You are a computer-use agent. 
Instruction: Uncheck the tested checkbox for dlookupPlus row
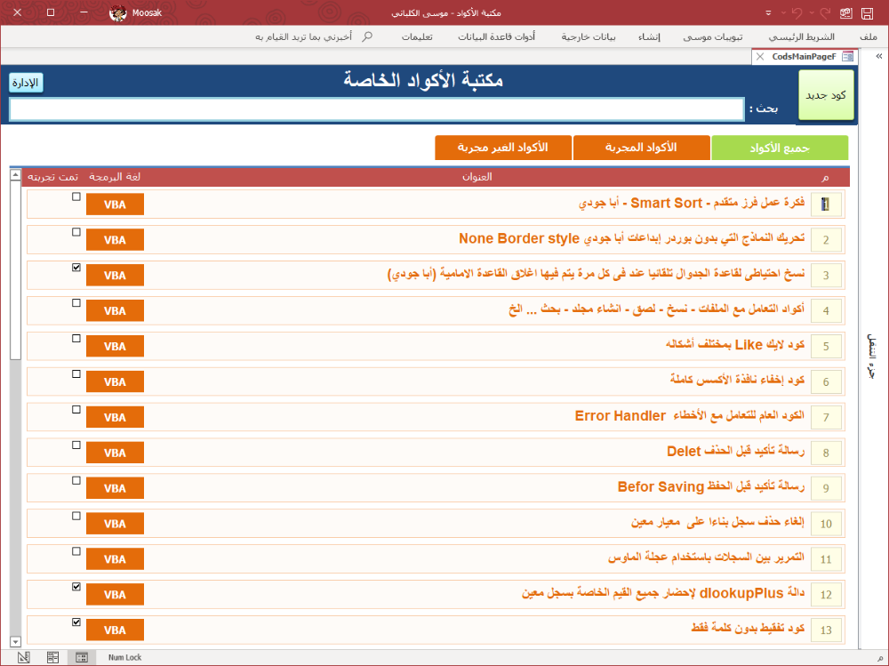pos(76,587)
